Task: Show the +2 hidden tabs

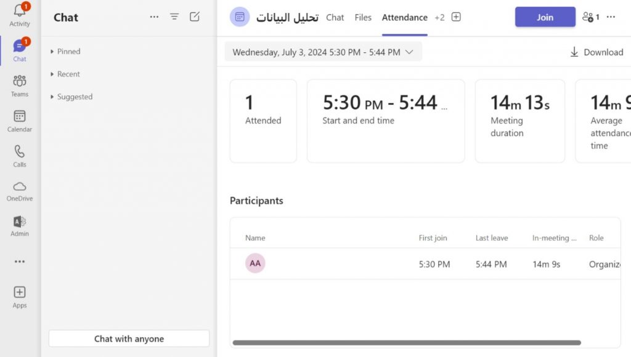Action: (x=439, y=17)
